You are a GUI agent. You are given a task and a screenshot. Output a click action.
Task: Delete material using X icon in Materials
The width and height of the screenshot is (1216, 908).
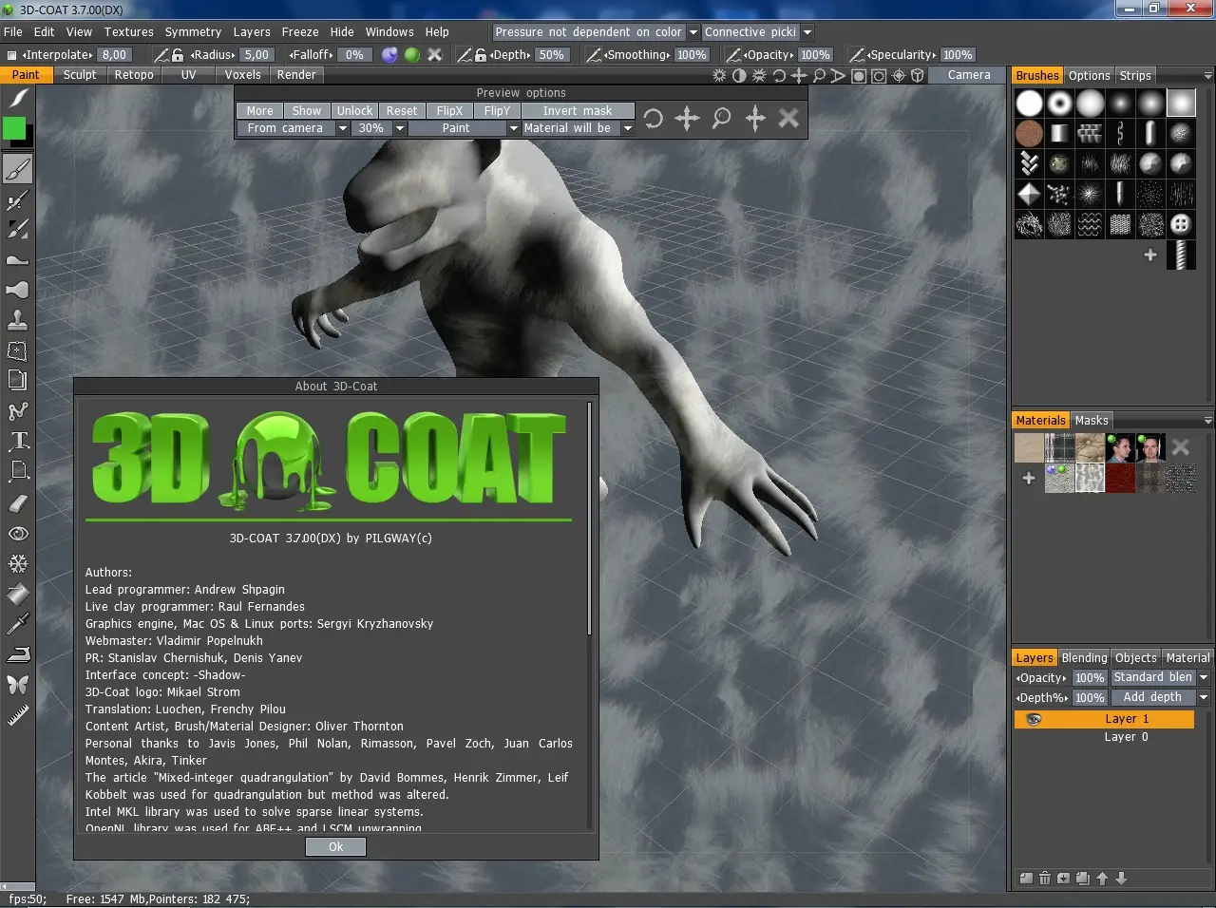point(1181,446)
